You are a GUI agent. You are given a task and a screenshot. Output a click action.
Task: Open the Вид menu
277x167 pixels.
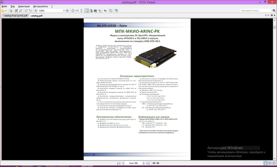point(13,7)
